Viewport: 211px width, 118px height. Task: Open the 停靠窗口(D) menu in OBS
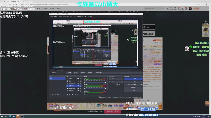[66, 16]
